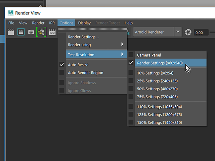Click the Render region icon
Image resolution: width=215 pixels, height=161 pixels.
coord(21,32)
